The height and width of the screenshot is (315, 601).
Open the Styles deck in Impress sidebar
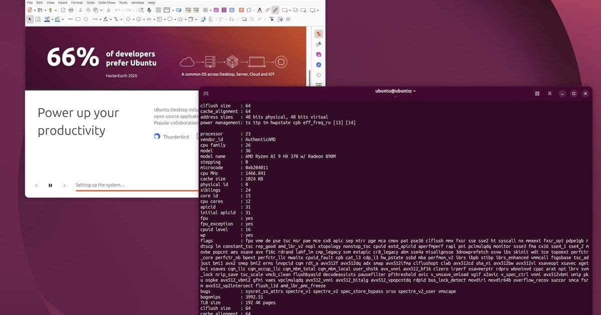tap(319, 44)
